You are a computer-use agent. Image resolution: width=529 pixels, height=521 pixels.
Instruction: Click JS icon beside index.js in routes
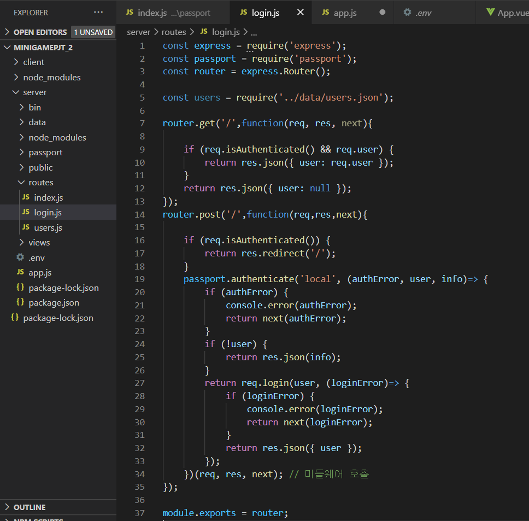(26, 197)
